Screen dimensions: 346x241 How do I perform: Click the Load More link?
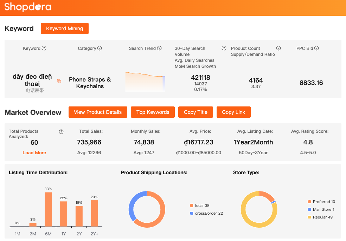click(x=34, y=152)
